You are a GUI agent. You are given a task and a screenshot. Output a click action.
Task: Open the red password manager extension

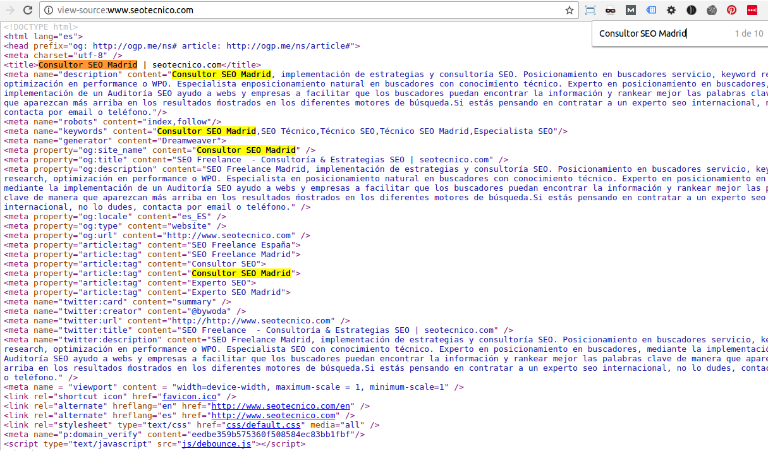[x=752, y=10]
